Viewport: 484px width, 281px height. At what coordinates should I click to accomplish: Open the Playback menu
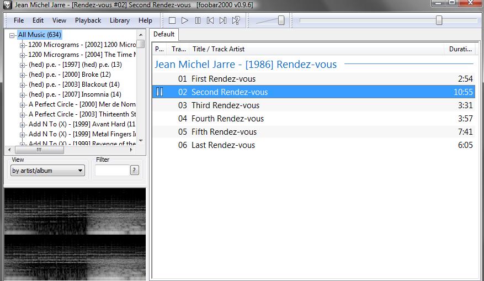(88, 20)
